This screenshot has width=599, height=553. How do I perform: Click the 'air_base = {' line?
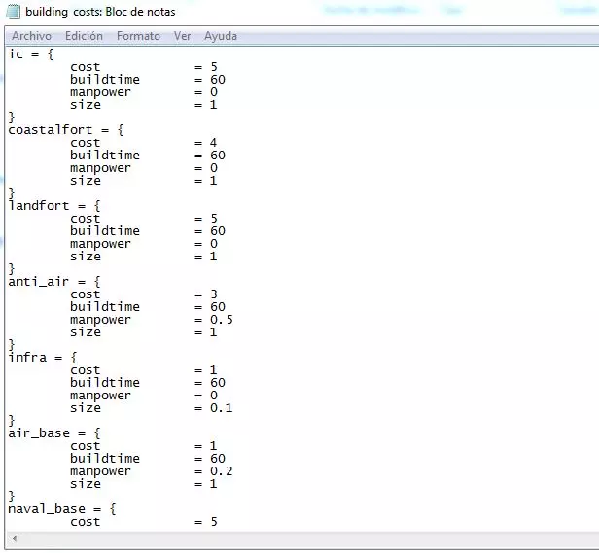(54, 433)
